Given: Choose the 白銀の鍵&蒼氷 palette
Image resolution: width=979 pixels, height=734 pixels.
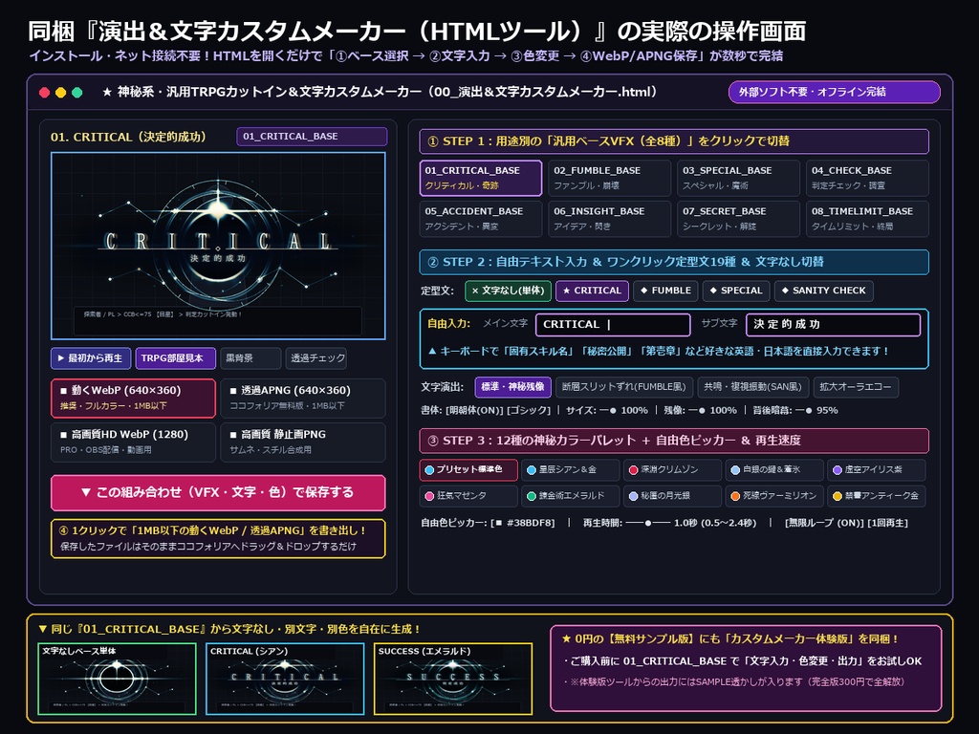Looking at the screenshot, I should click(x=774, y=470).
